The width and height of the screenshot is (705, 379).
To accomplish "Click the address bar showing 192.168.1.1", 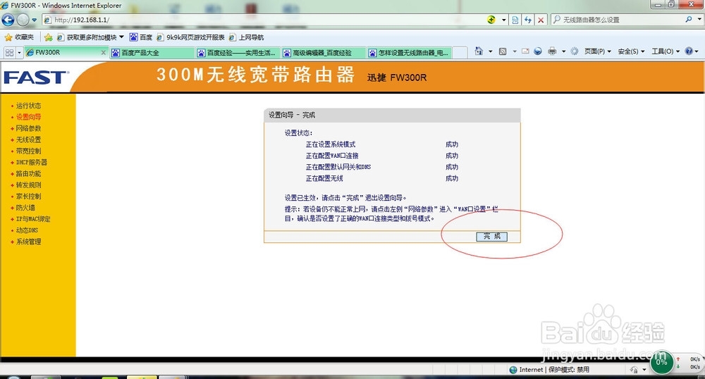I will coord(263,20).
